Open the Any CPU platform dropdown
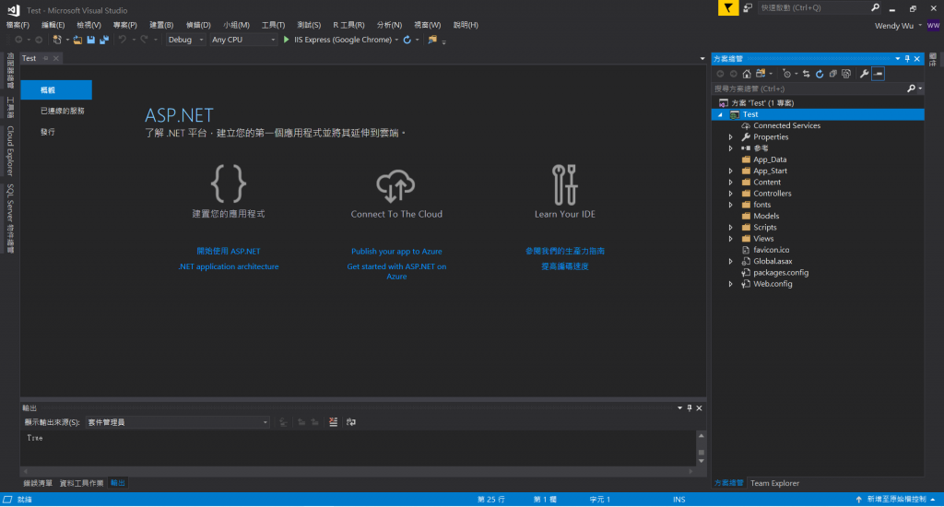Viewport: 944px width, 507px height. tap(243, 40)
